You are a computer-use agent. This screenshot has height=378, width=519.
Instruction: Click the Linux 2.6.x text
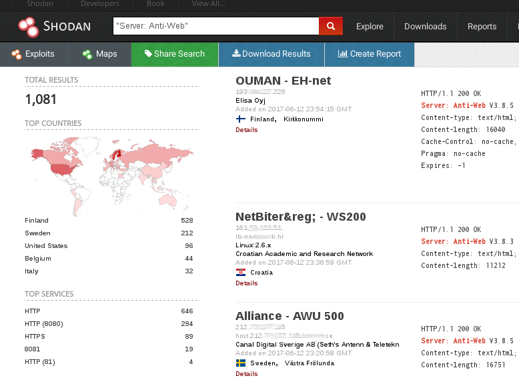point(253,245)
